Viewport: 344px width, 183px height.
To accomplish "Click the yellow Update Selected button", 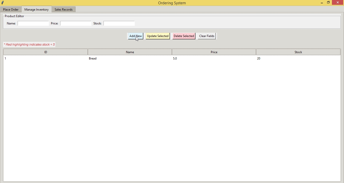I will [x=158, y=36].
